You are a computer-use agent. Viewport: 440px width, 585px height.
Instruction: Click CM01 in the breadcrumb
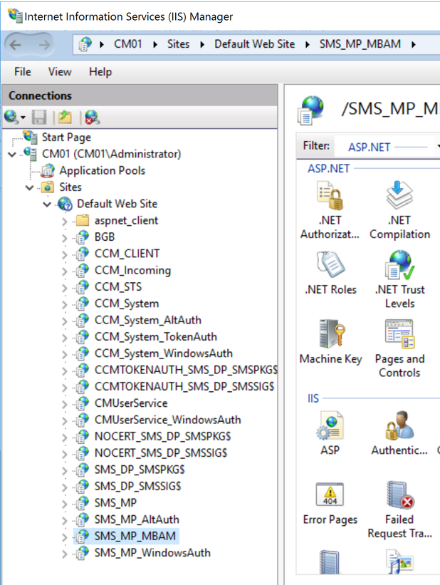128,44
